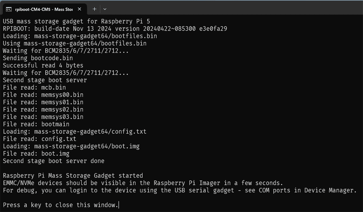Click the "For debug" USB serial gadget line
Viewport: 363px width, 212px height.
180,190
